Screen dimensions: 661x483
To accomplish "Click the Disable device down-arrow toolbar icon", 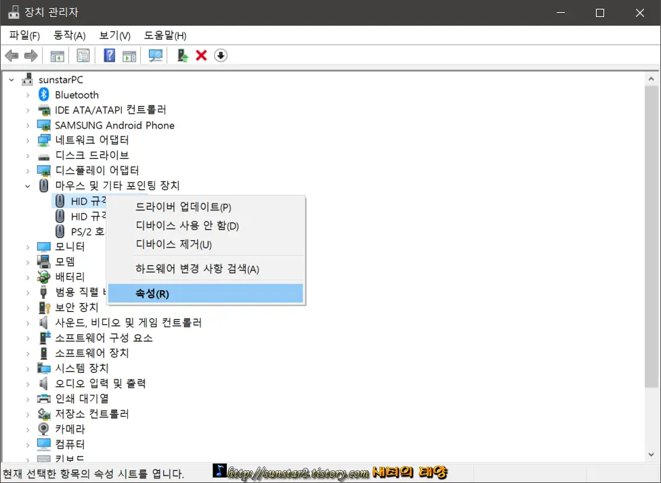I will [x=221, y=55].
